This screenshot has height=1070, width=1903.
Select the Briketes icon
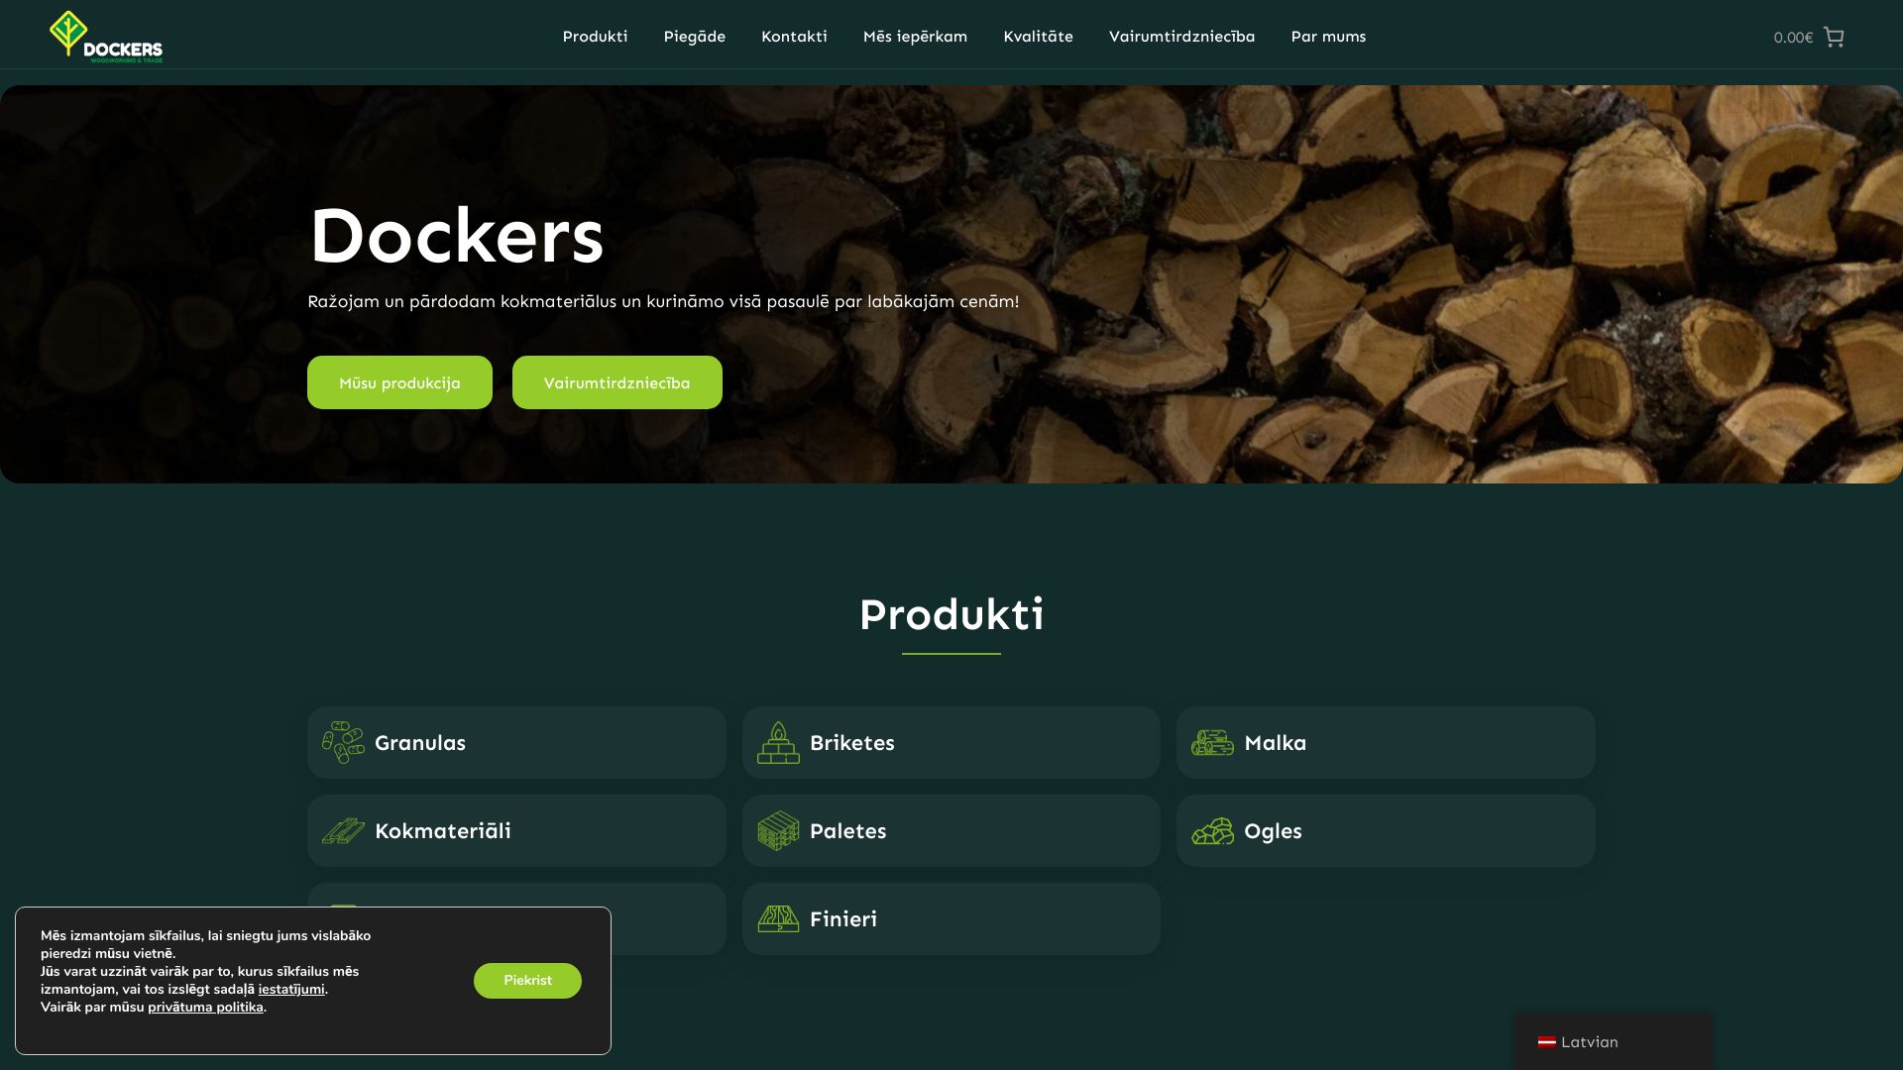pyautogui.click(x=778, y=742)
